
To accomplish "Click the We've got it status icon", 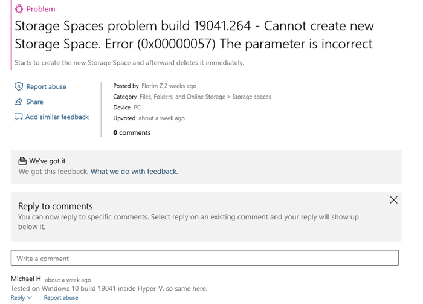I will click(x=22, y=161).
